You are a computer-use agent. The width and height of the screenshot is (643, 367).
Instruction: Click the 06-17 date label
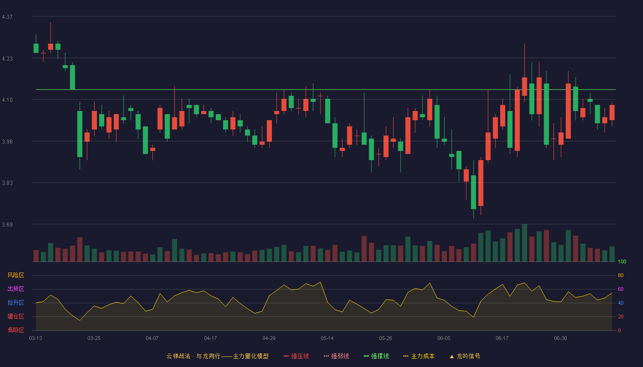coord(502,338)
